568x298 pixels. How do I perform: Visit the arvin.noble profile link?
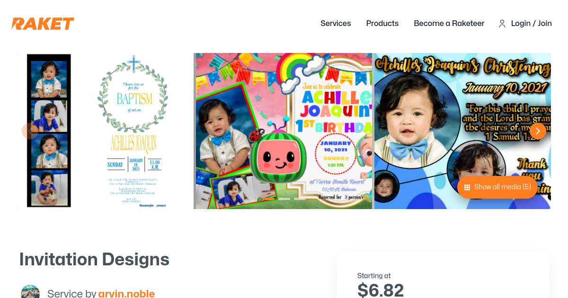(126, 294)
